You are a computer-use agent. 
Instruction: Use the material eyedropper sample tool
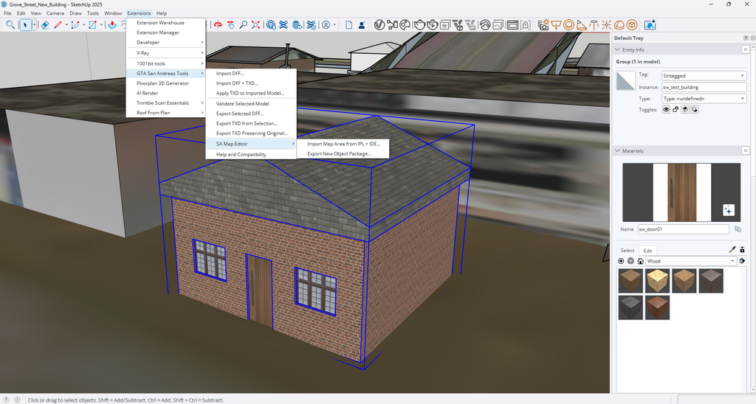[732, 249]
